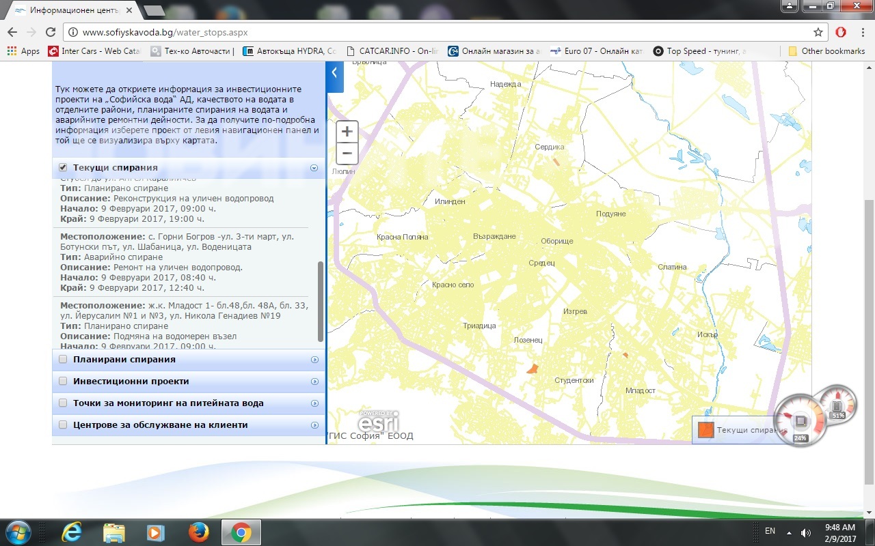The image size is (875, 546).
Task: Click the EN language indicator
Action: (x=770, y=531)
